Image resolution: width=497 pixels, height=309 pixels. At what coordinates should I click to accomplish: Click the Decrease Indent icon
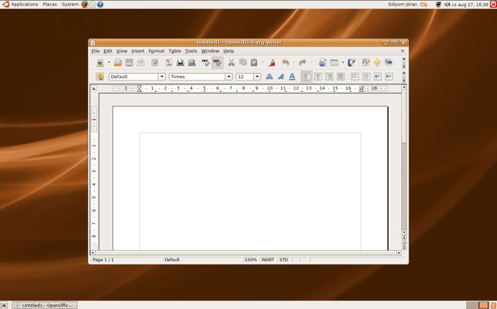377,76
